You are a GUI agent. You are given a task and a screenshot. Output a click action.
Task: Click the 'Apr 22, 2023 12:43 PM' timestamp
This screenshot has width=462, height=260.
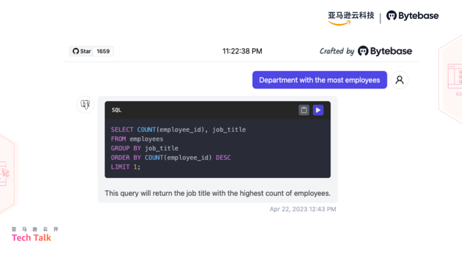[303, 209]
